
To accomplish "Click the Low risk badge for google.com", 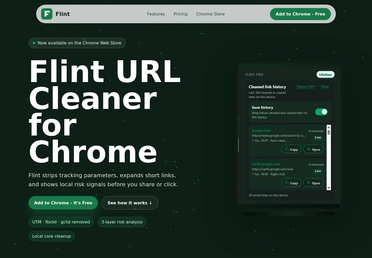I will pyautogui.click(x=318, y=138).
